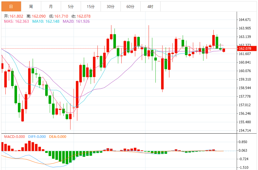Open the 30分 timeframe tab
The image size is (258, 170).
coord(111,7)
